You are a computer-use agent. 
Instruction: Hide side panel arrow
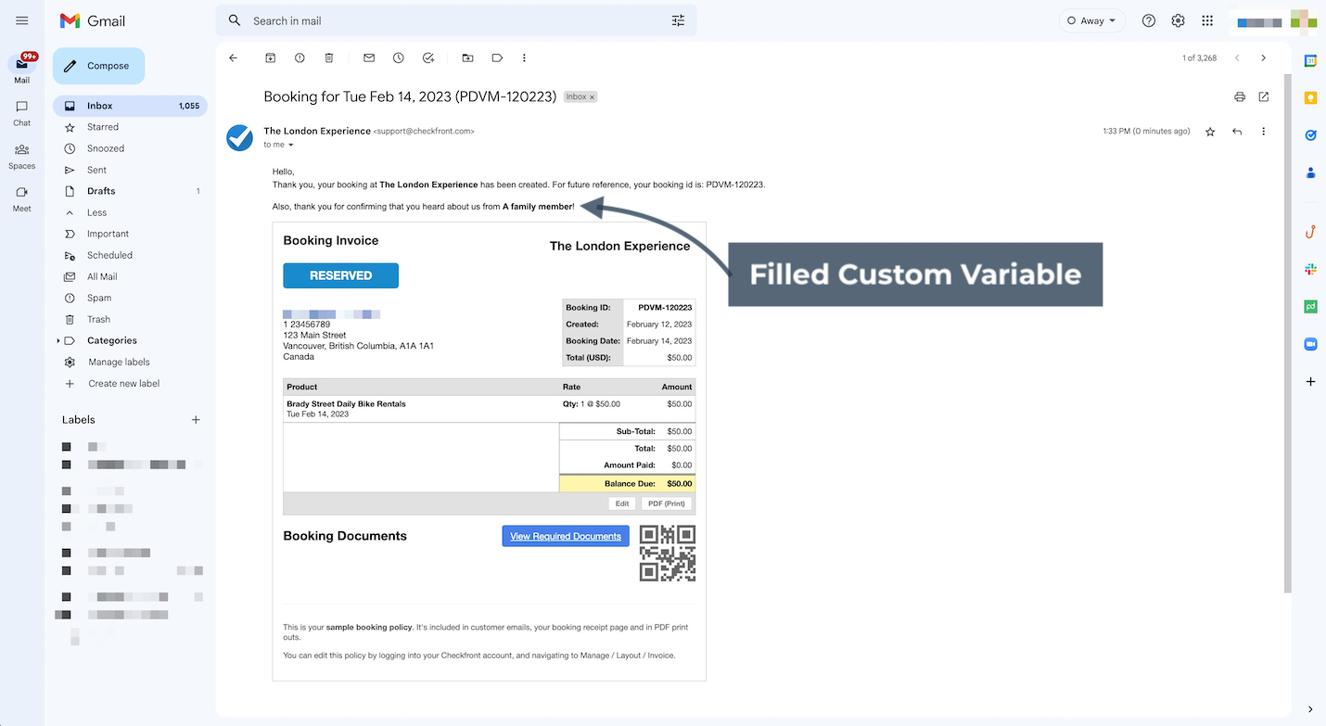pyautogui.click(x=1310, y=709)
